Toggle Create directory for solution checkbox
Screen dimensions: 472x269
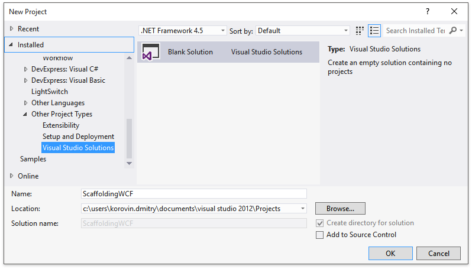[320, 223]
